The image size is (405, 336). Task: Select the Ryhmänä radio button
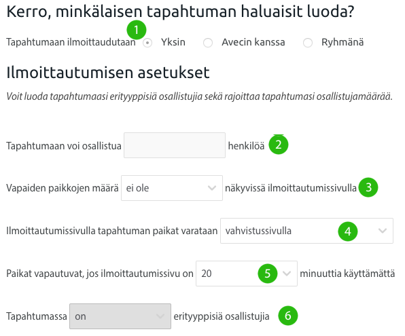point(308,43)
